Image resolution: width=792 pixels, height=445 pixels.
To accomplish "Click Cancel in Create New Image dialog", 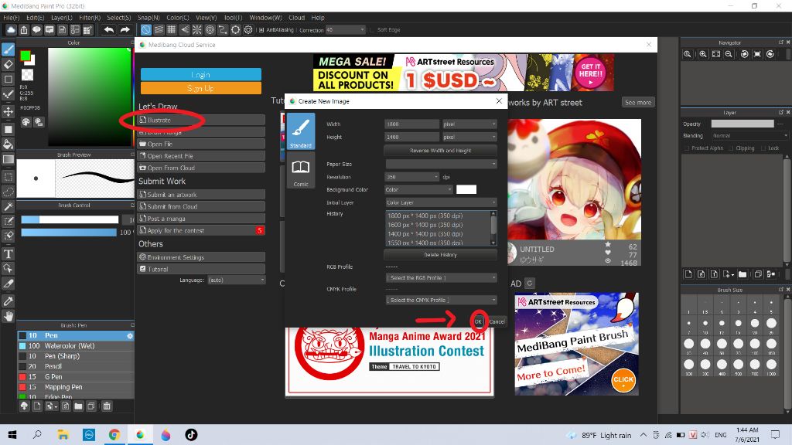I will tap(497, 321).
